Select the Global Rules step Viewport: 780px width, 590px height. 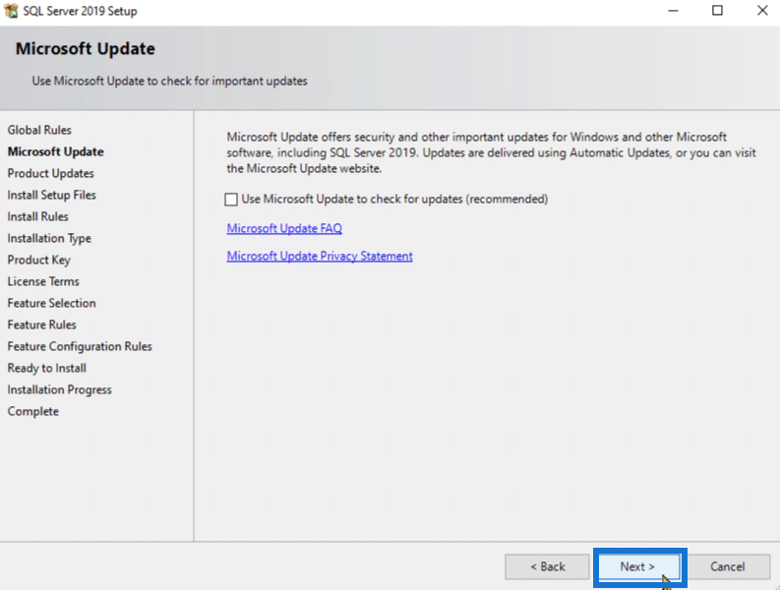(x=39, y=130)
